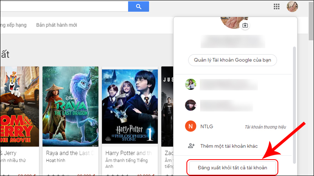The height and width of the screenshot is (176, 314).
Task: Click the Tài khoản thương hiệu label
Action: tap(265, 127)
